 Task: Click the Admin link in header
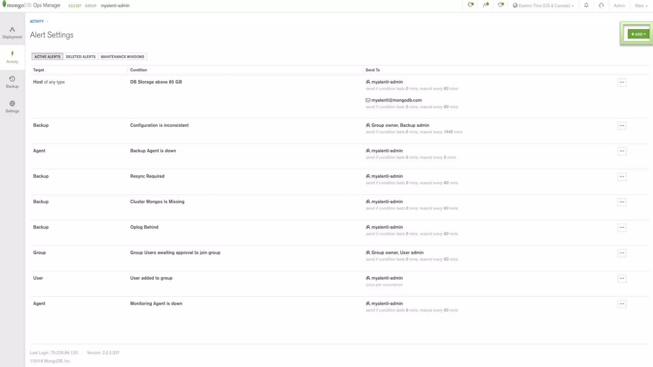(x=619, y=6)
